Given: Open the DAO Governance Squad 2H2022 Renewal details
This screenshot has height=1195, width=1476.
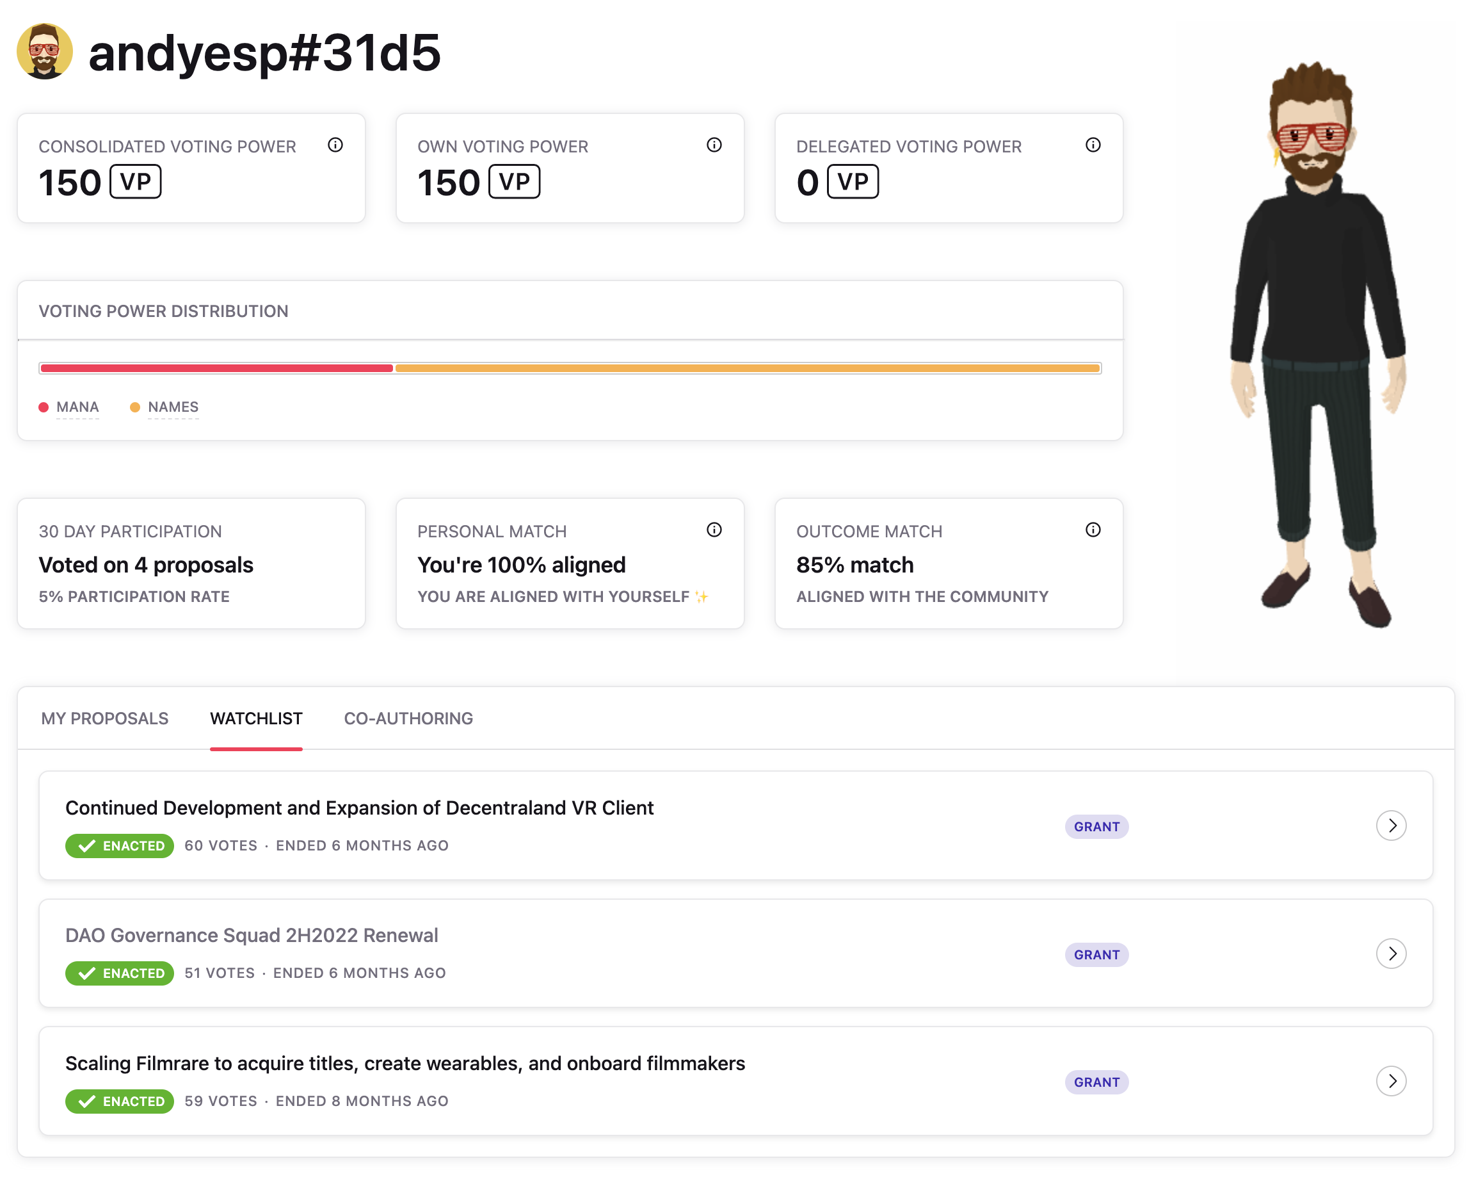Looking at the screenshot, I should click(1392, 954).
